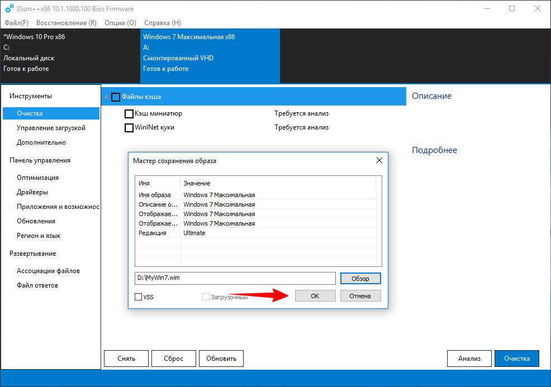Close the Dism++ main window
The image size is (551, 387).
(537, 8)
